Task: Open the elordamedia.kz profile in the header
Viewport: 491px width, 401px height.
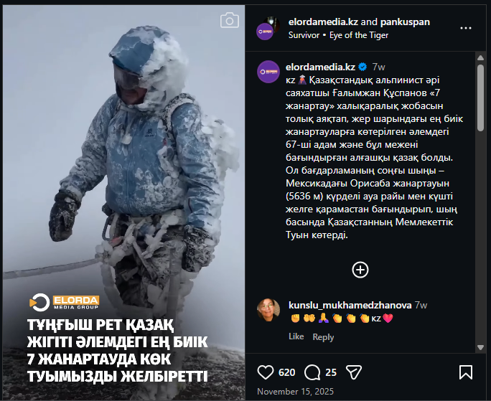Action: 323,22
